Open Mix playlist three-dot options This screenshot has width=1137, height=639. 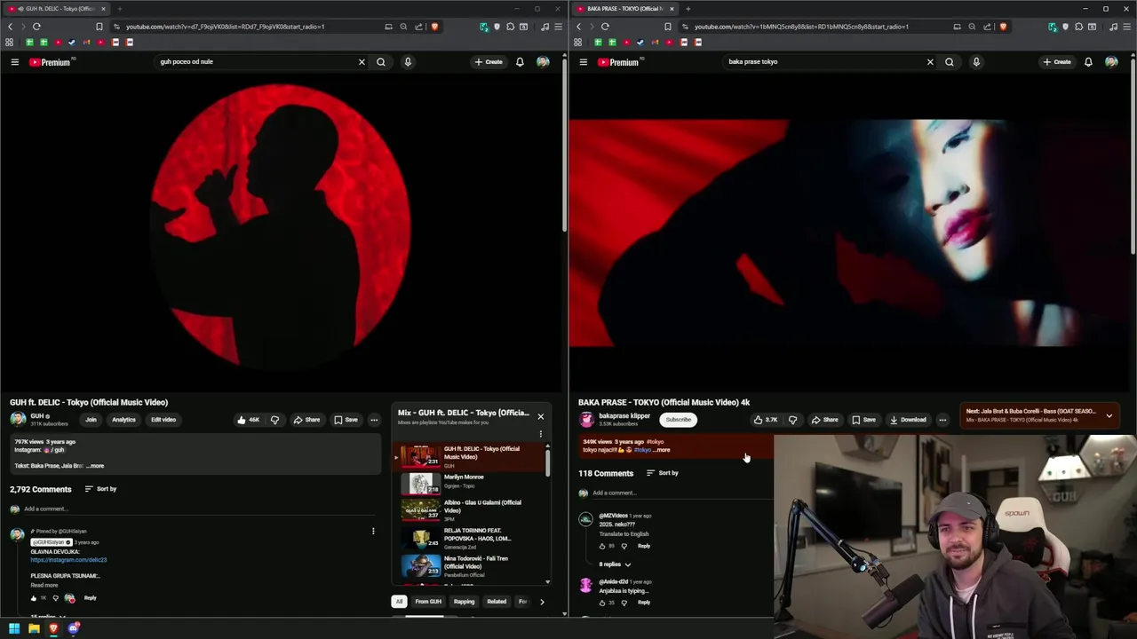(540, 434)
